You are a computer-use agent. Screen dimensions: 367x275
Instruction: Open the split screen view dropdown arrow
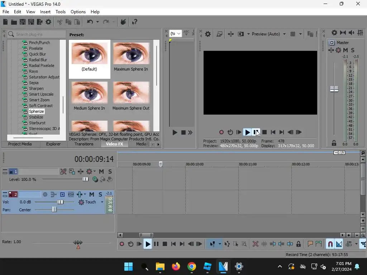(x=248, y=34)
